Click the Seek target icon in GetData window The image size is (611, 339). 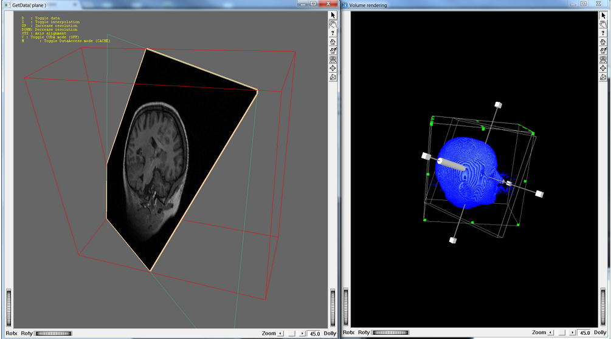(333, 69)
